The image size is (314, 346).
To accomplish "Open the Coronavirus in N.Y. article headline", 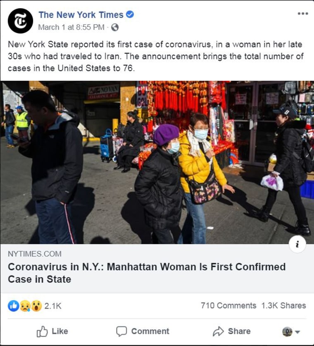I will [x=147, y=273].
